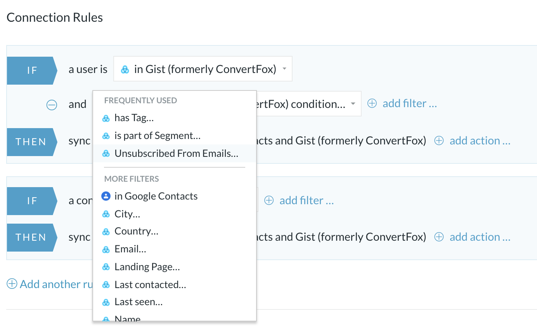Image resolution: width=537 pixels, height=330 pixels.
Task: Click the Gist icon next to 'Country…'
Action: tap(106, 232)
